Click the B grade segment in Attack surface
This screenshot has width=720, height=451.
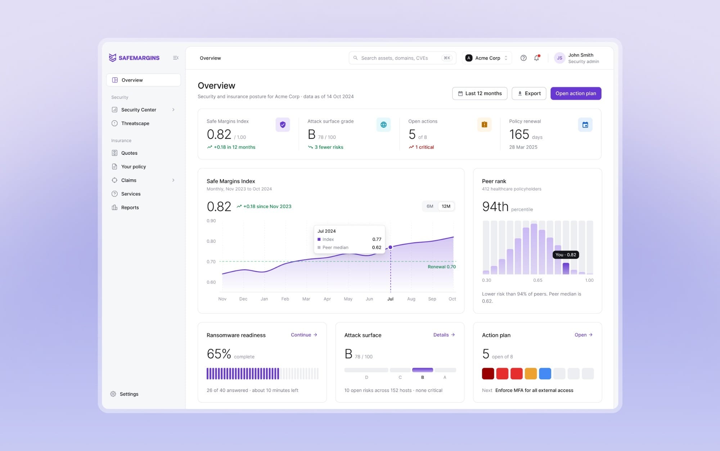pyautogui.click(x=422, y=370)
